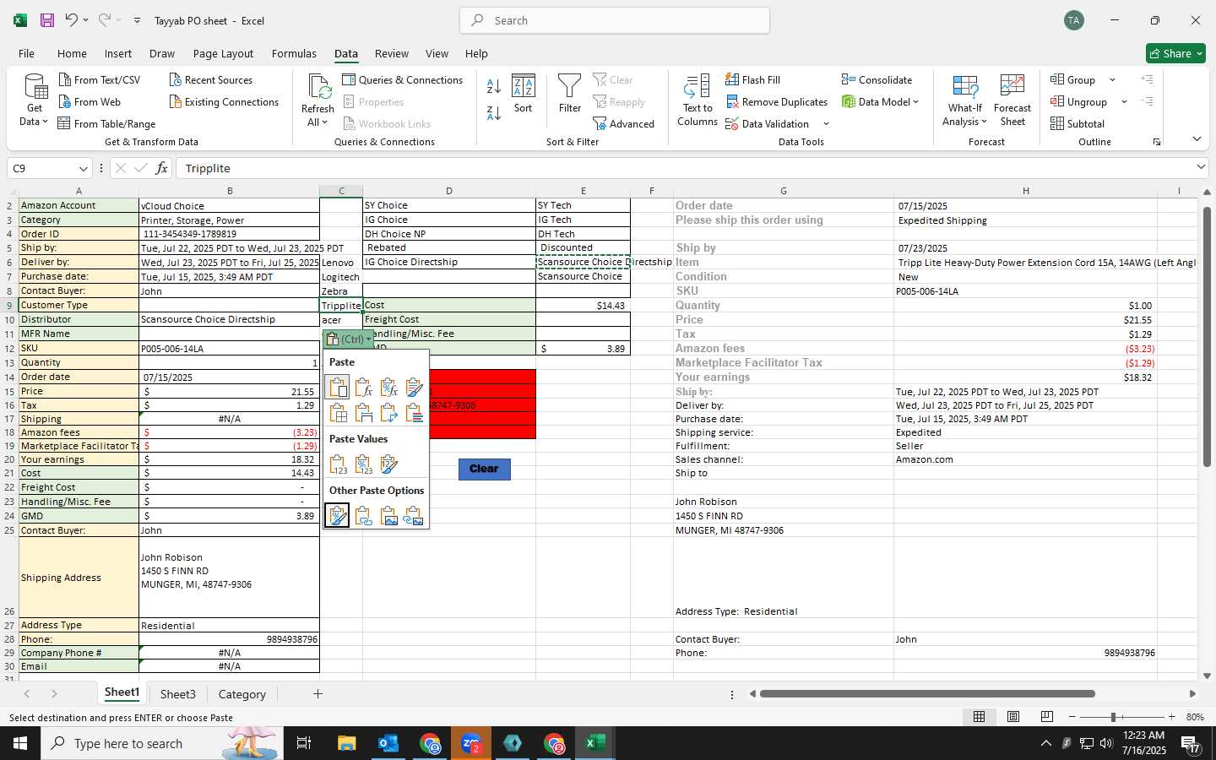Open the Outline dialog launcher
The height and width of the screenshot is (760, 1216).
(x=1157, y=142)
